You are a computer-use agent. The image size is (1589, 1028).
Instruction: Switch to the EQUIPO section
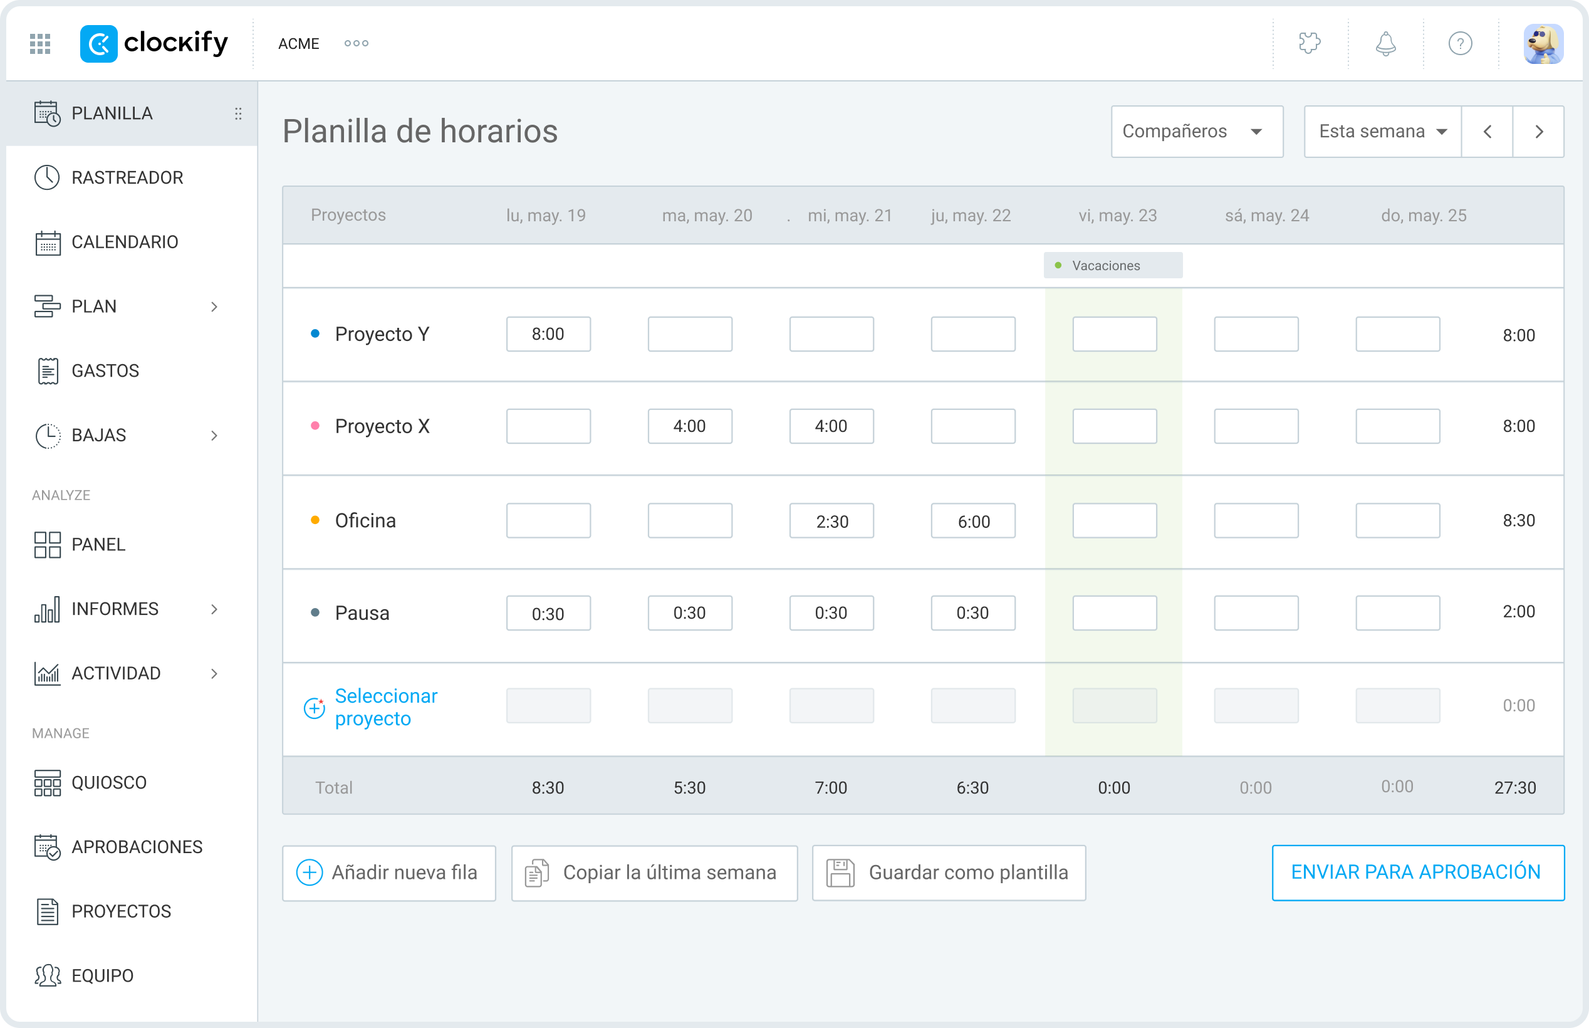point(102,975)
